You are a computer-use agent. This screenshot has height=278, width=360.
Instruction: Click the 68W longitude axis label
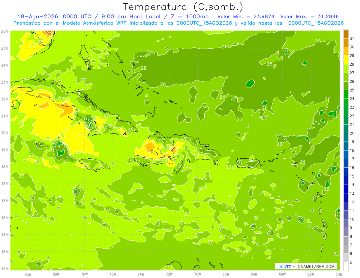click(x=226, y=274)
